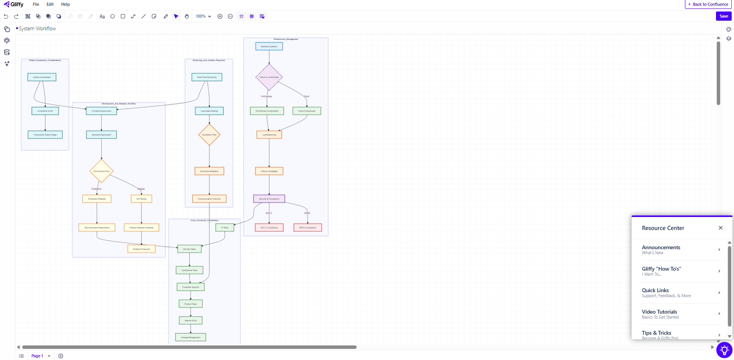Click the insert link icon
The image size is (734, 360).
click(70, 16)
